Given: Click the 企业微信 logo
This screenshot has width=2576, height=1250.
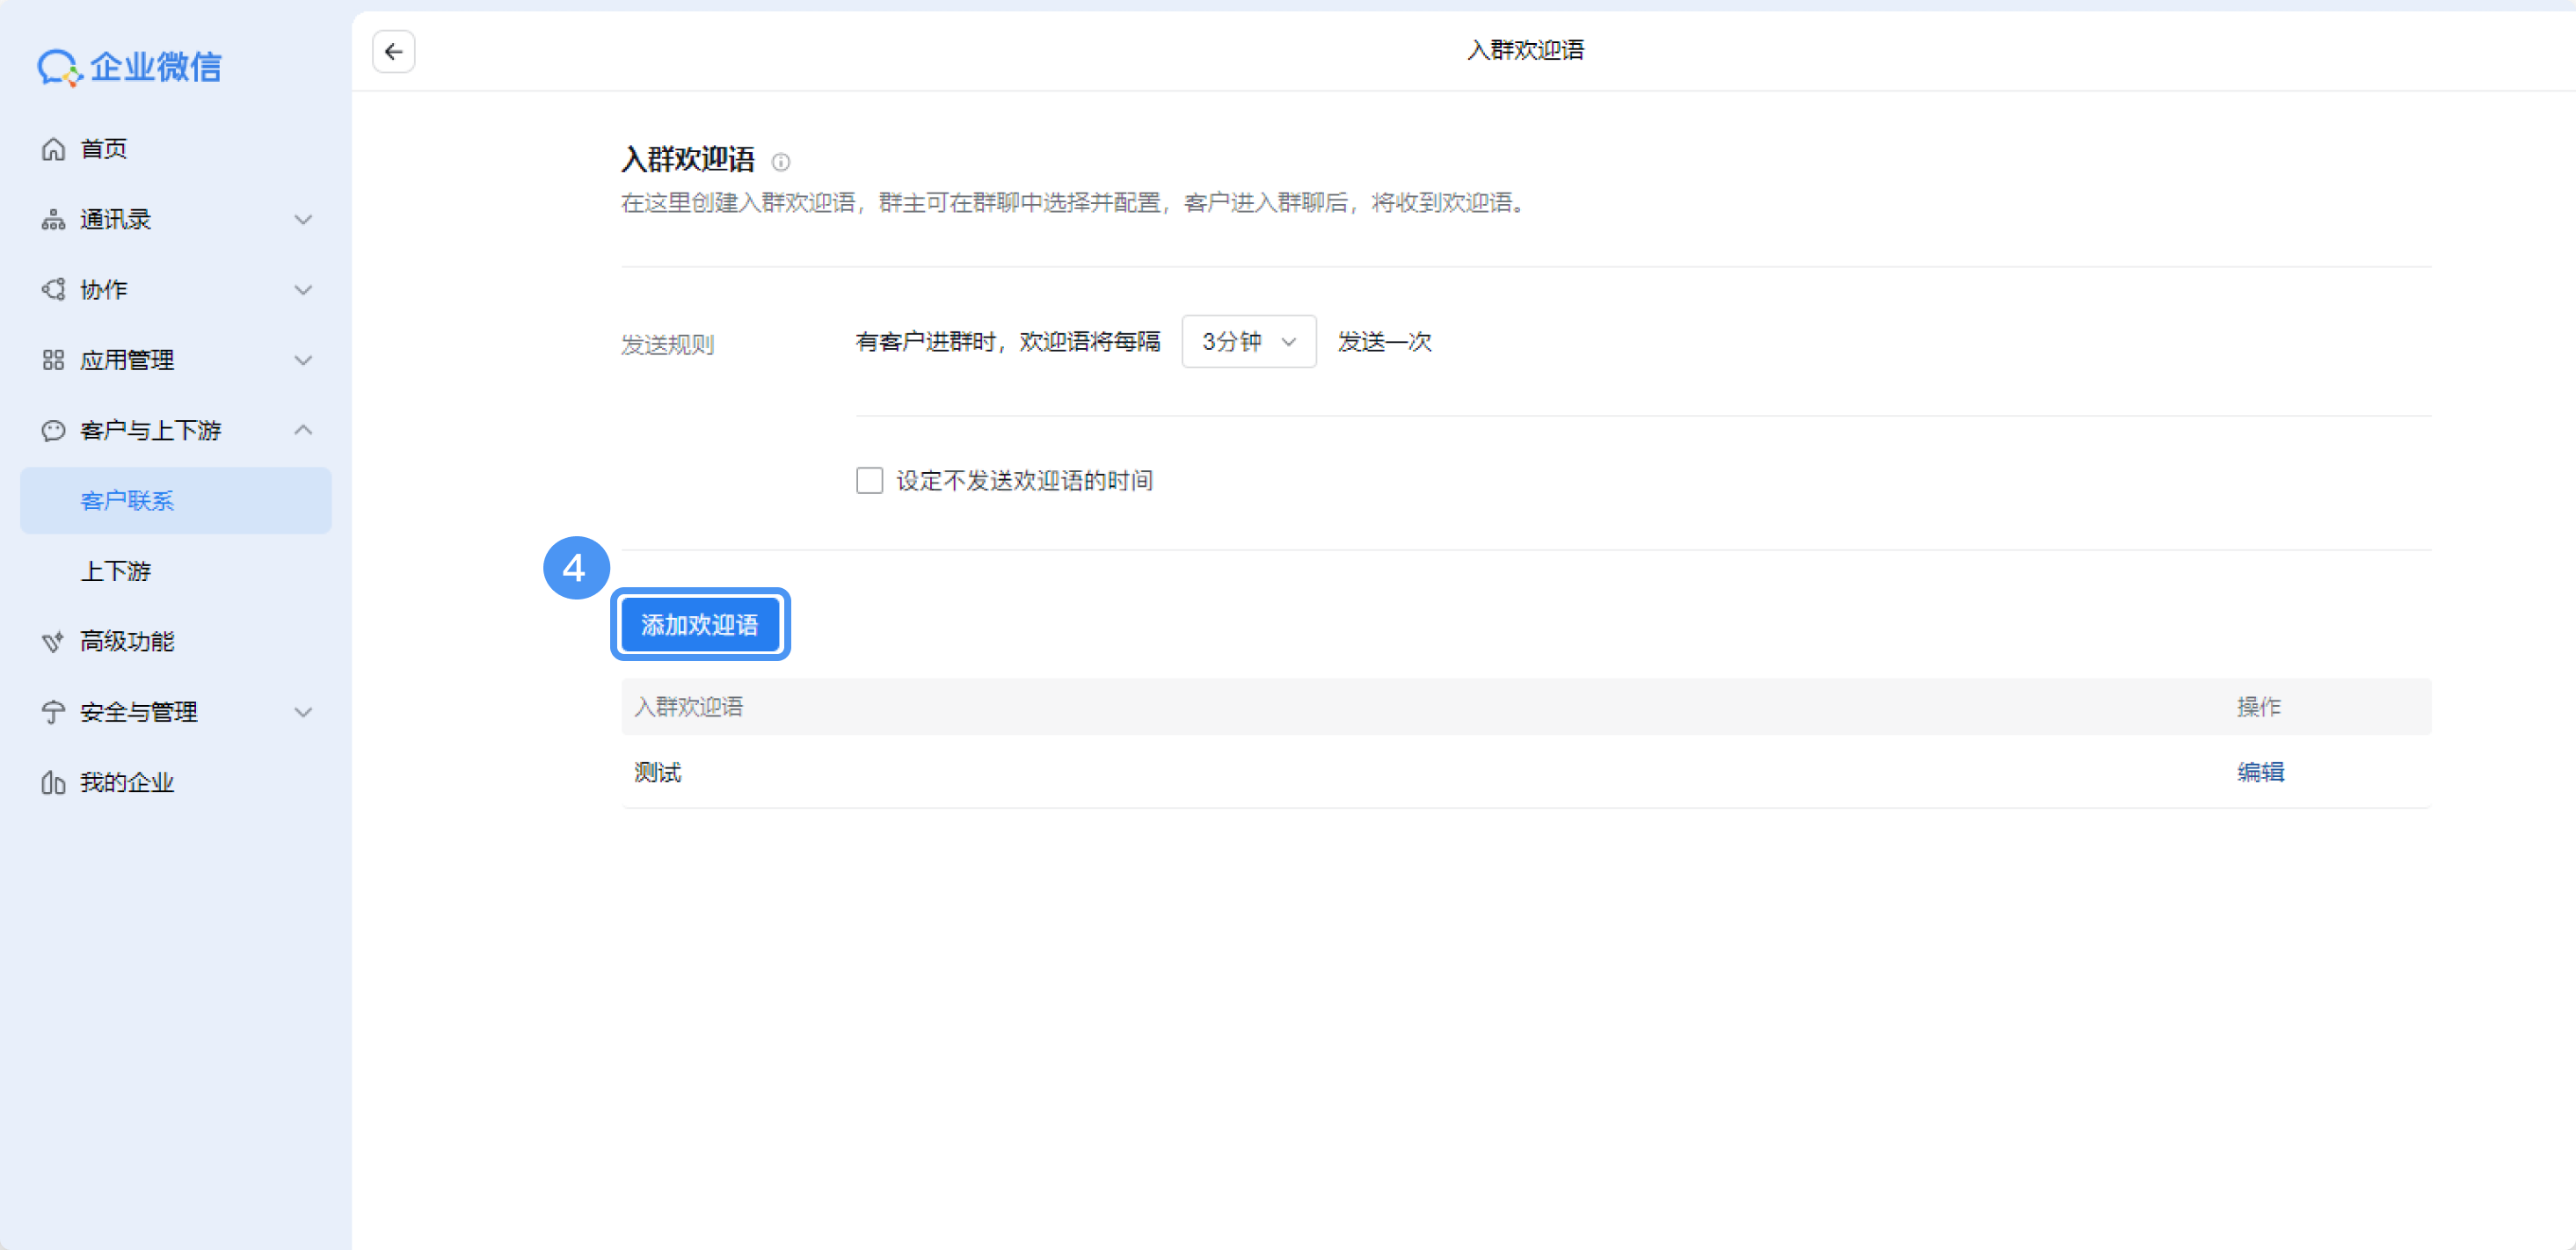Looking at the screenshot, I should [130, 67].
